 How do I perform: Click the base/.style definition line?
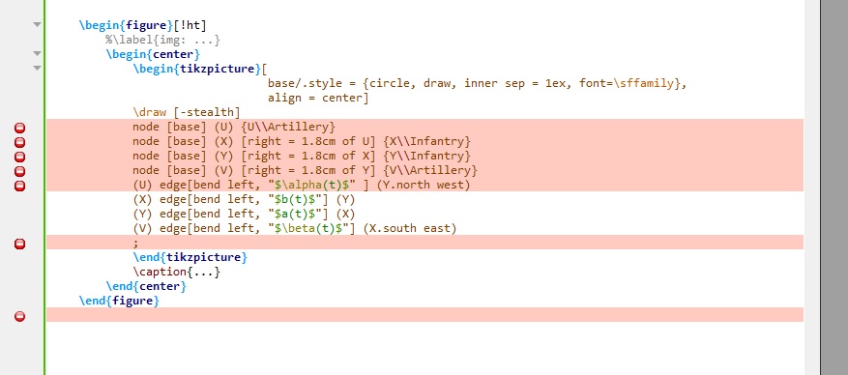pos(477,83)
